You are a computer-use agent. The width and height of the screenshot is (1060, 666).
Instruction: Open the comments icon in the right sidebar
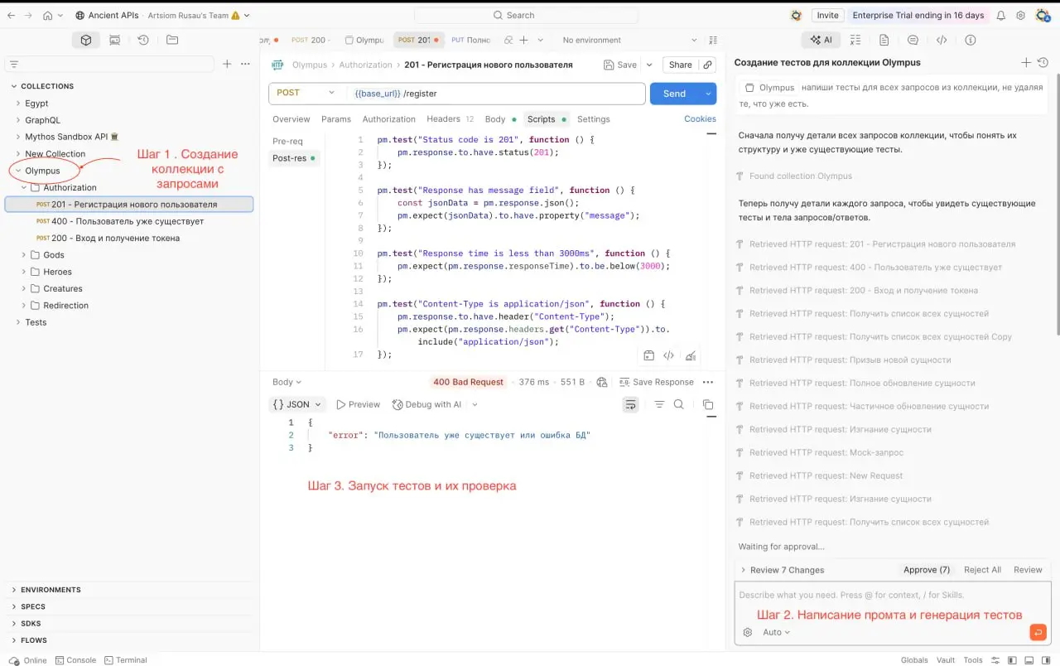[x=913, y=40]
